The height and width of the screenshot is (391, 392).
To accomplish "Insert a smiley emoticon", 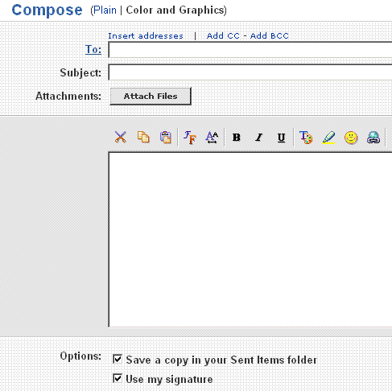I will [x=351, y=138].
